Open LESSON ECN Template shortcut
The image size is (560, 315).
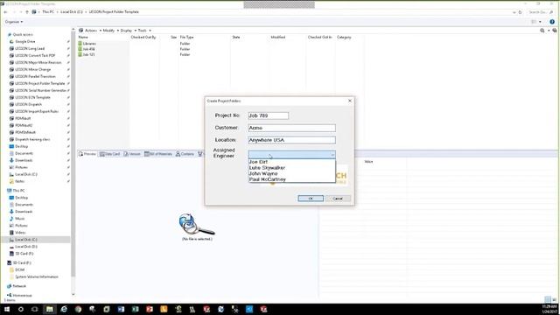[x=32, y=97]
